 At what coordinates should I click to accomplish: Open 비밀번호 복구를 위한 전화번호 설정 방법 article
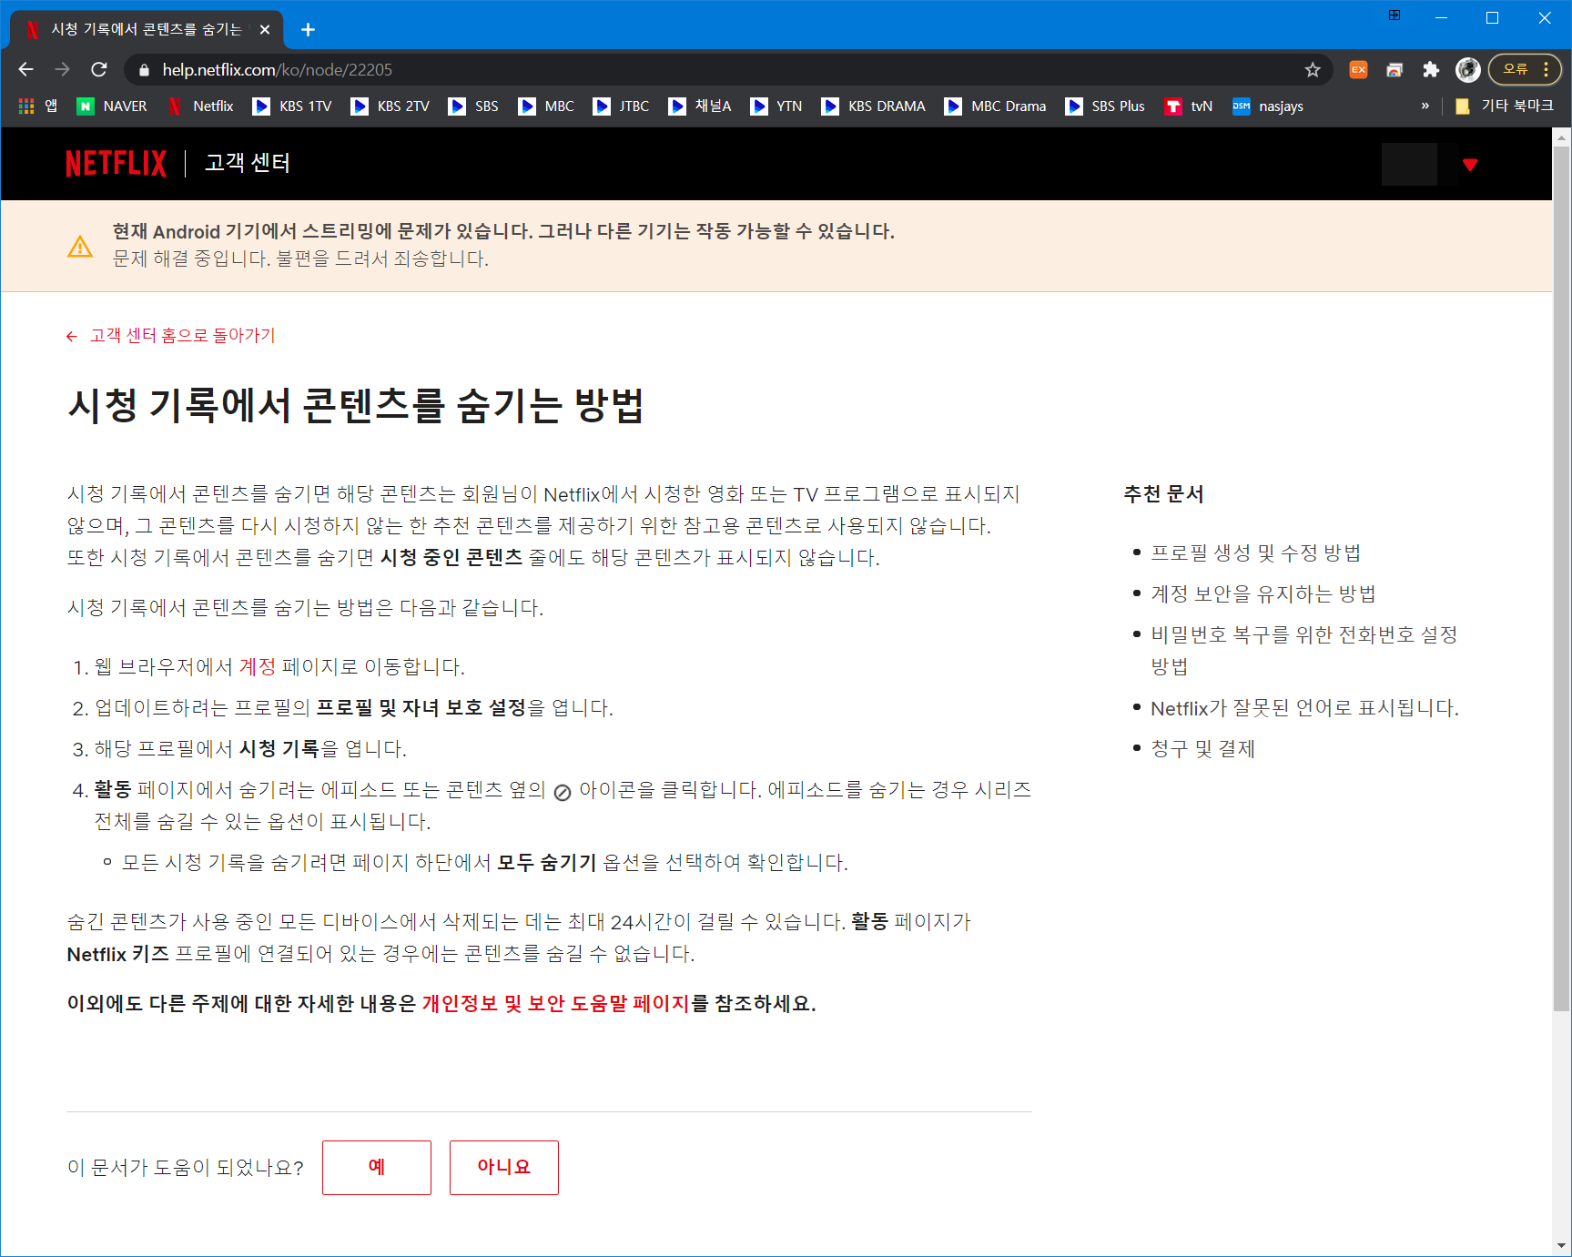click(1304, 650)
